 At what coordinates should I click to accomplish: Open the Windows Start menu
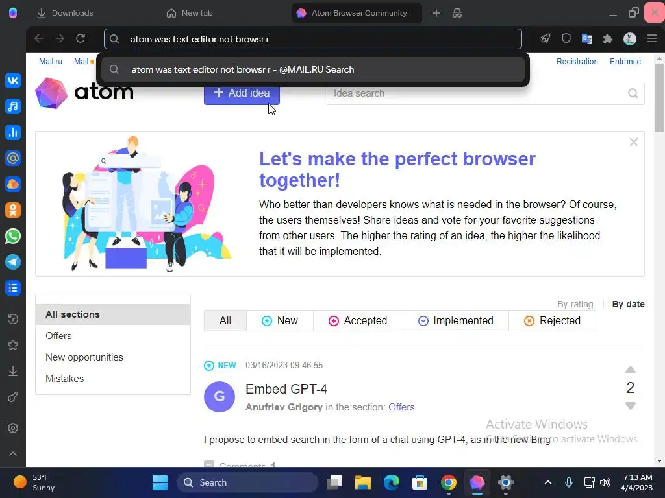click(x=160, y=482)
